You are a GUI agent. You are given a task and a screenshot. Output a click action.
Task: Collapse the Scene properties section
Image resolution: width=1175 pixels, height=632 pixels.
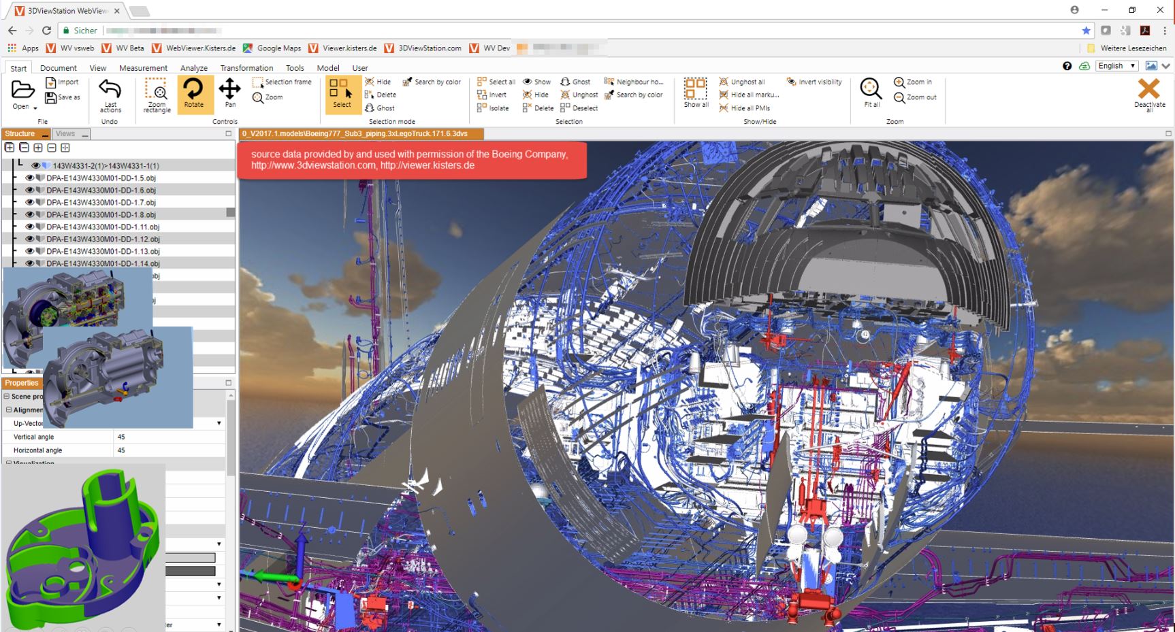point(7,397)
